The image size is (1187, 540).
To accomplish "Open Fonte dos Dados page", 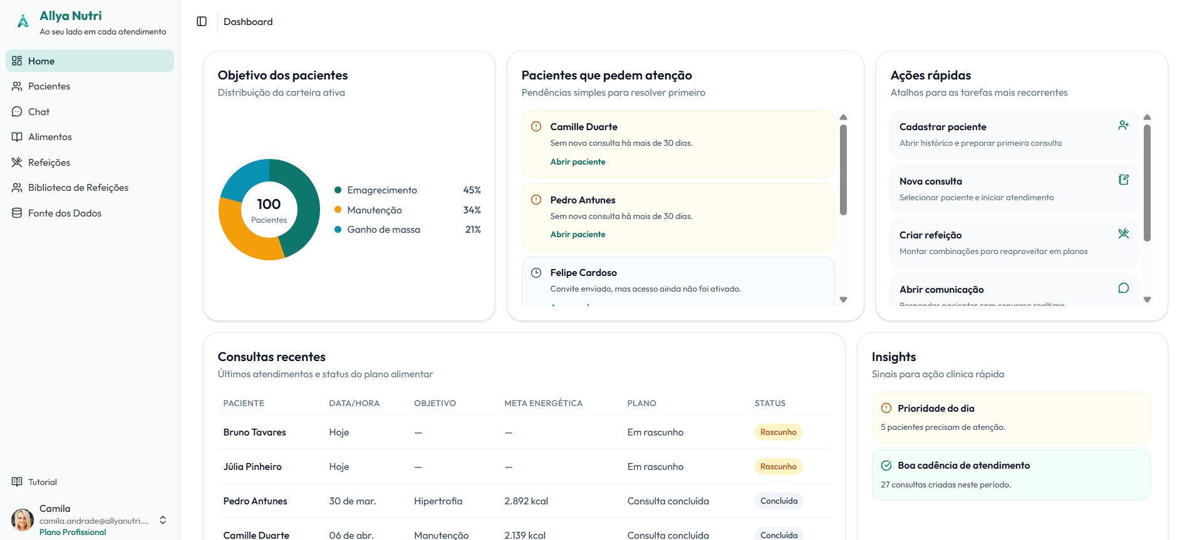I will tap(90, 213).
